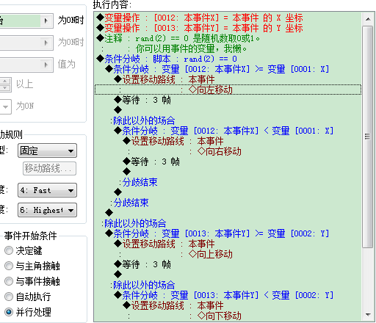Select the :除此以外的场合 line above the 本事件Y >= condition
The width and height of the screenshot is (376, 323).
point(228,223)
